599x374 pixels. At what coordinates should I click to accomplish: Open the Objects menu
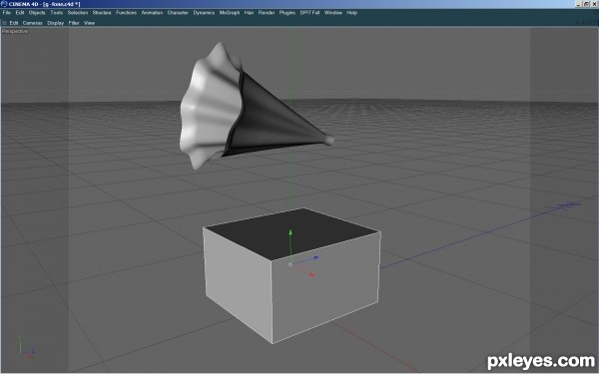pos(37,13)
